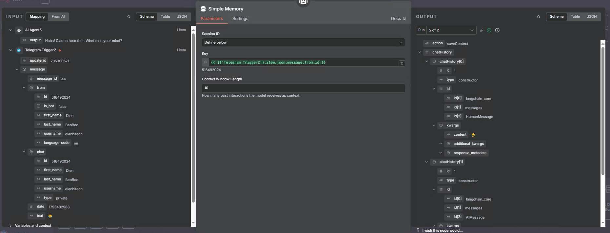
Task: Click the green success checkmark icon
Action: [x=489, y=30]
